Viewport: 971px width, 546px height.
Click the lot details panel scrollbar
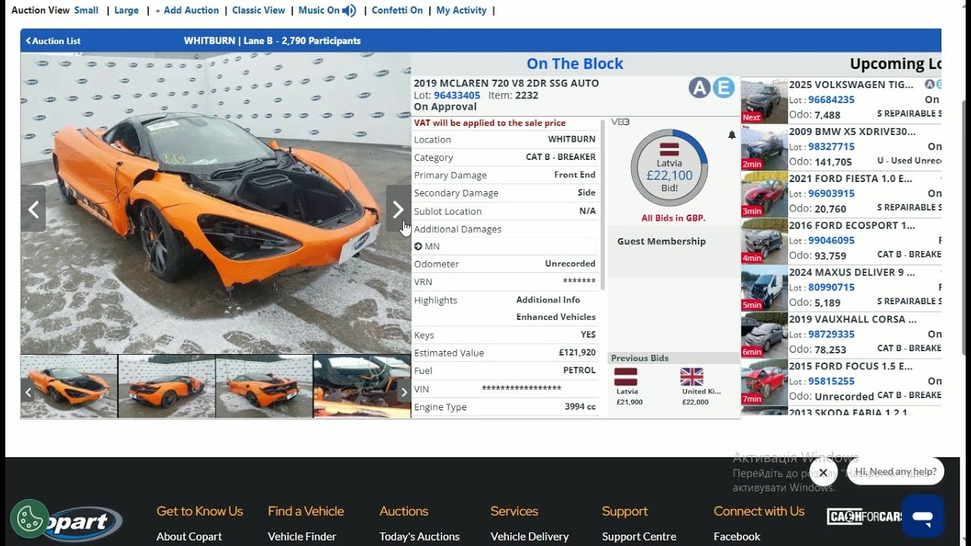[x=603, y=203]
